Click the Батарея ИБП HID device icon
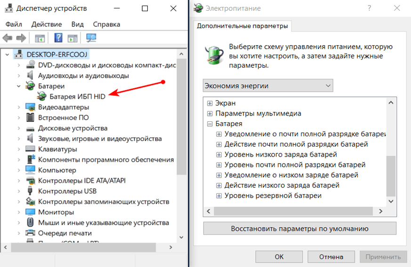This screenshot has width=411, height=267. click(x=42, y=96)
